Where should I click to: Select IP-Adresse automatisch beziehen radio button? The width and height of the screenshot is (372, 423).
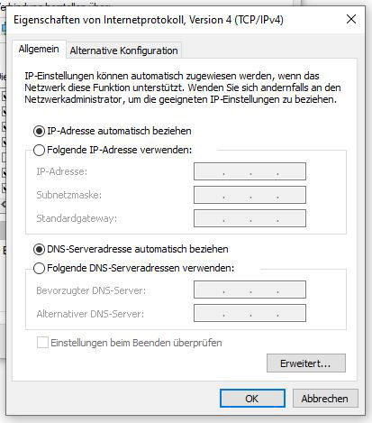click(39, 132)
